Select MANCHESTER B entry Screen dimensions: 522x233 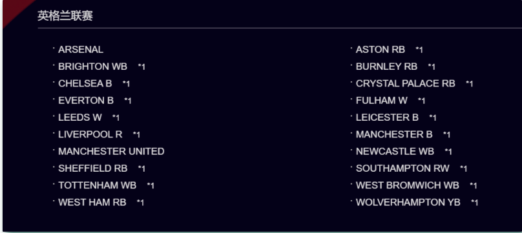coord(394,134)
